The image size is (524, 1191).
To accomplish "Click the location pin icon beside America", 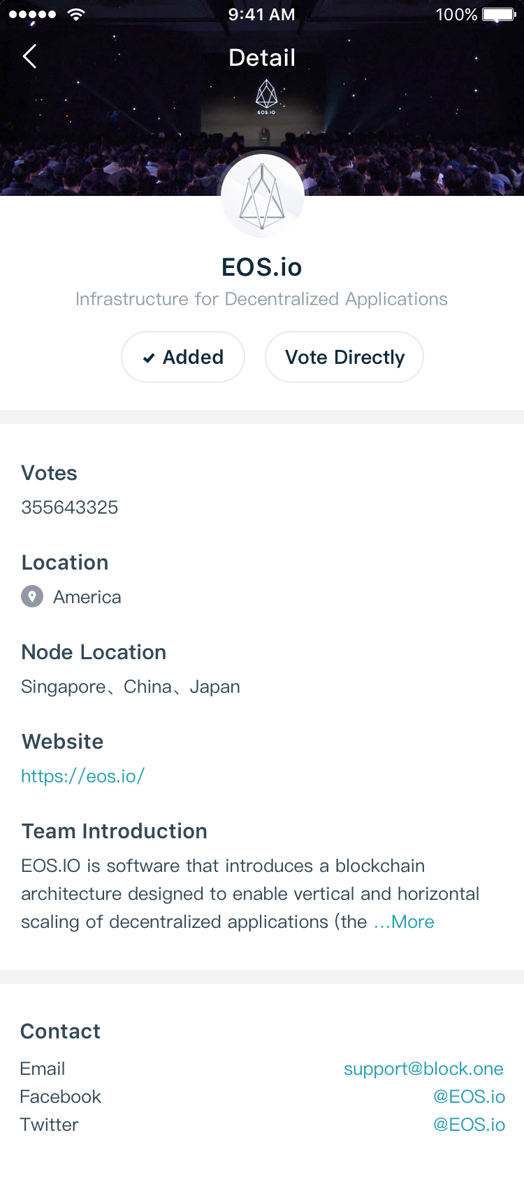I will pyautogui.click(x=32, y=597).
